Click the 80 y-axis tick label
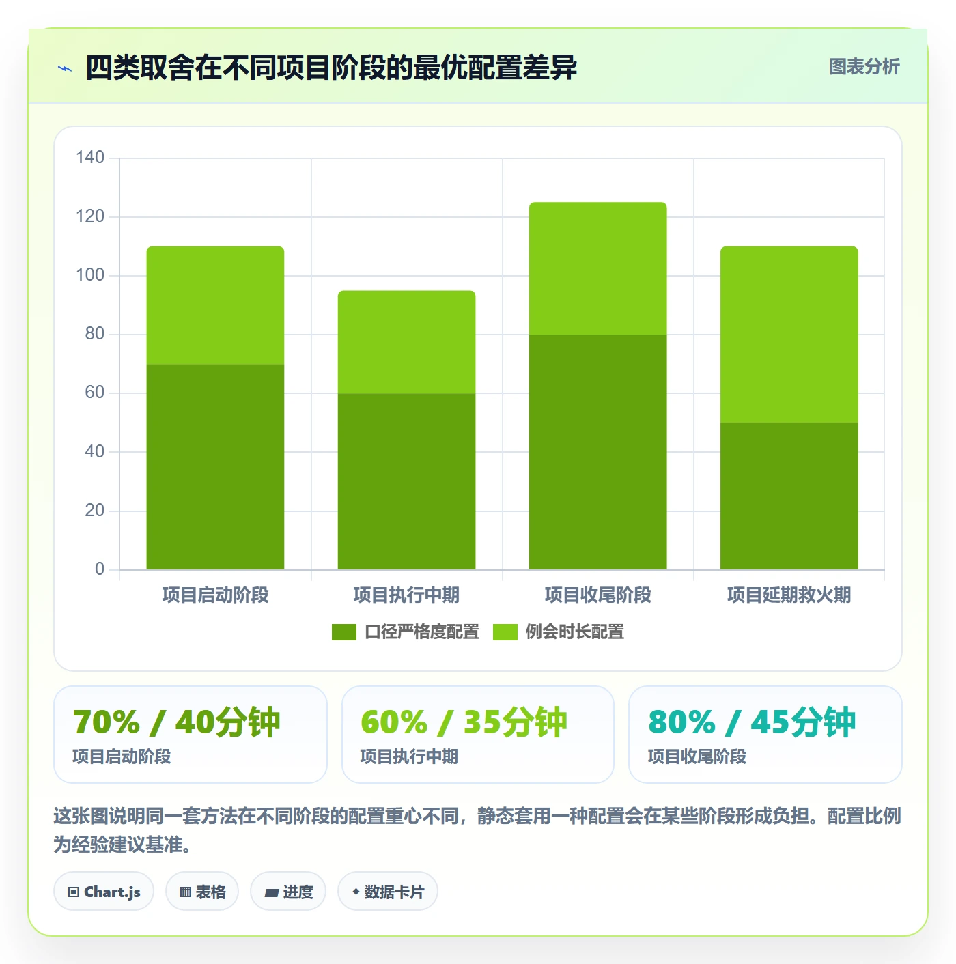Viewport: 956px width, 964px height. click(95, 334)
